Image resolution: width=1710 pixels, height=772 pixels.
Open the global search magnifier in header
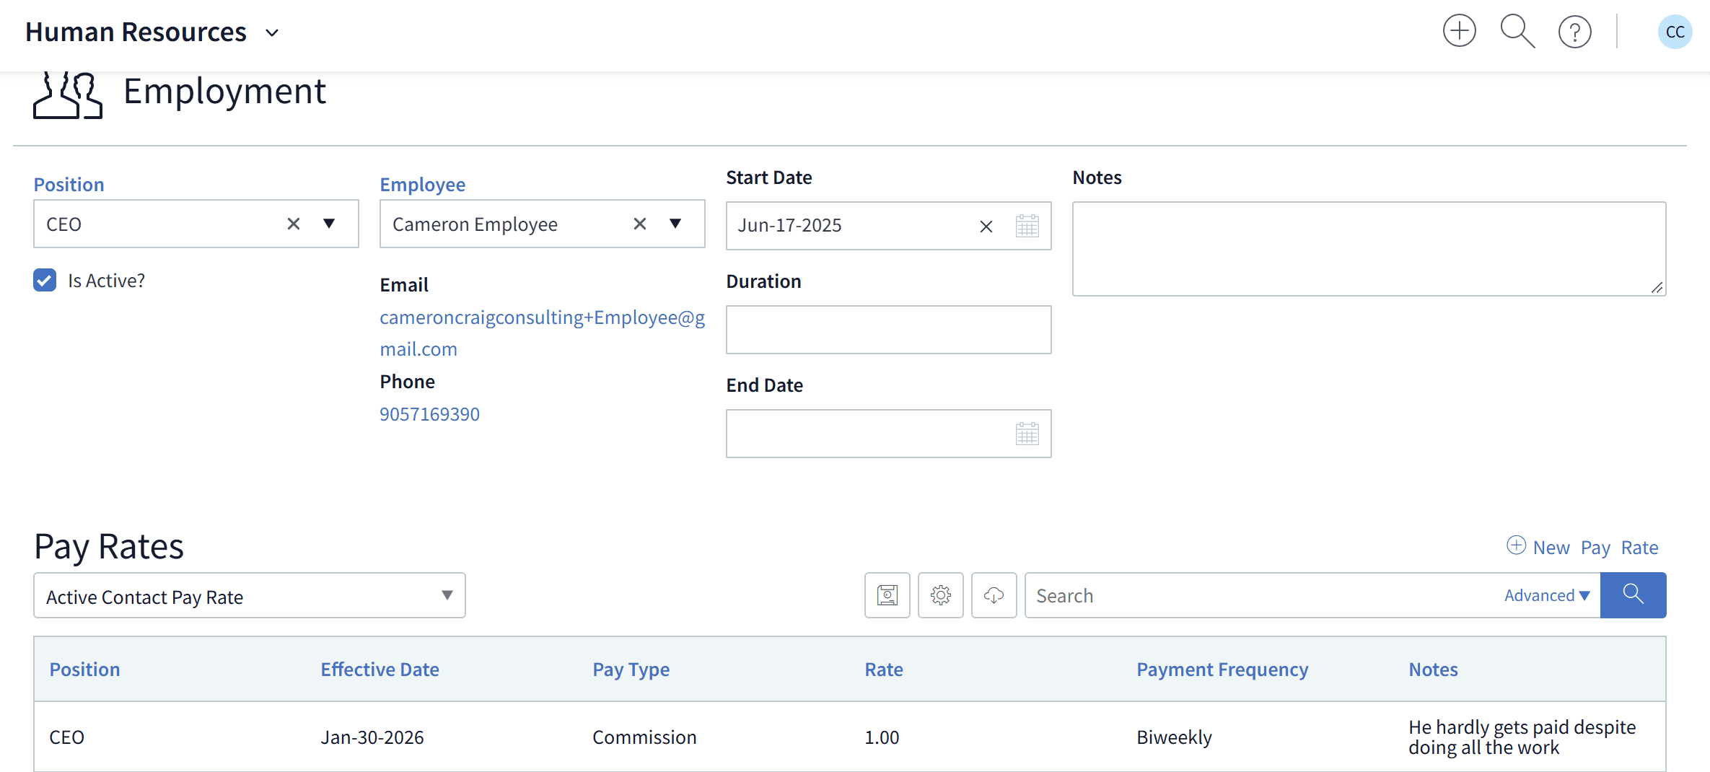1517,32
